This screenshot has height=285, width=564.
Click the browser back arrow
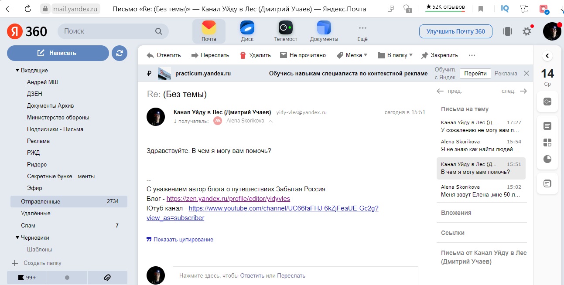(8, 8)
